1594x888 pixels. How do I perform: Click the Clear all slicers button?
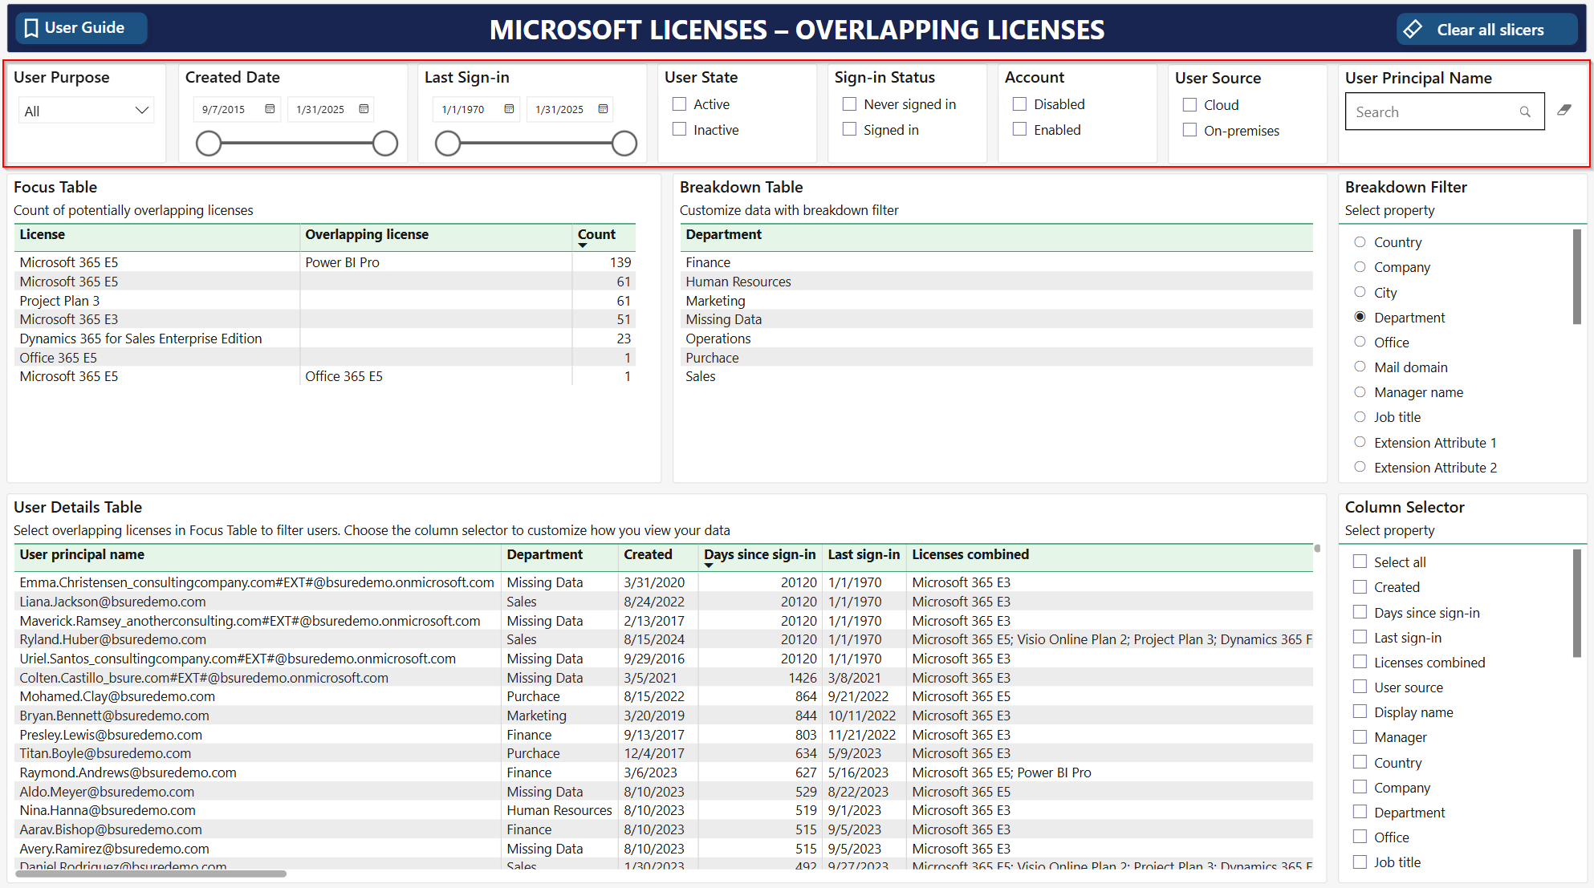point(1490,30)
